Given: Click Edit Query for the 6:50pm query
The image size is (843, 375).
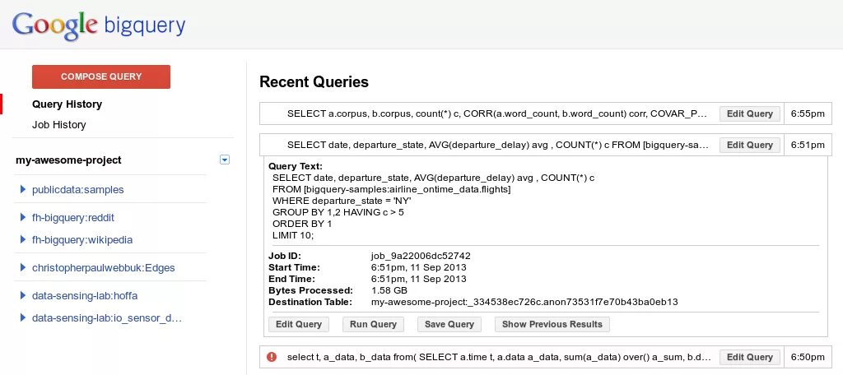Looking at the screenshot, I should (749, 357).
